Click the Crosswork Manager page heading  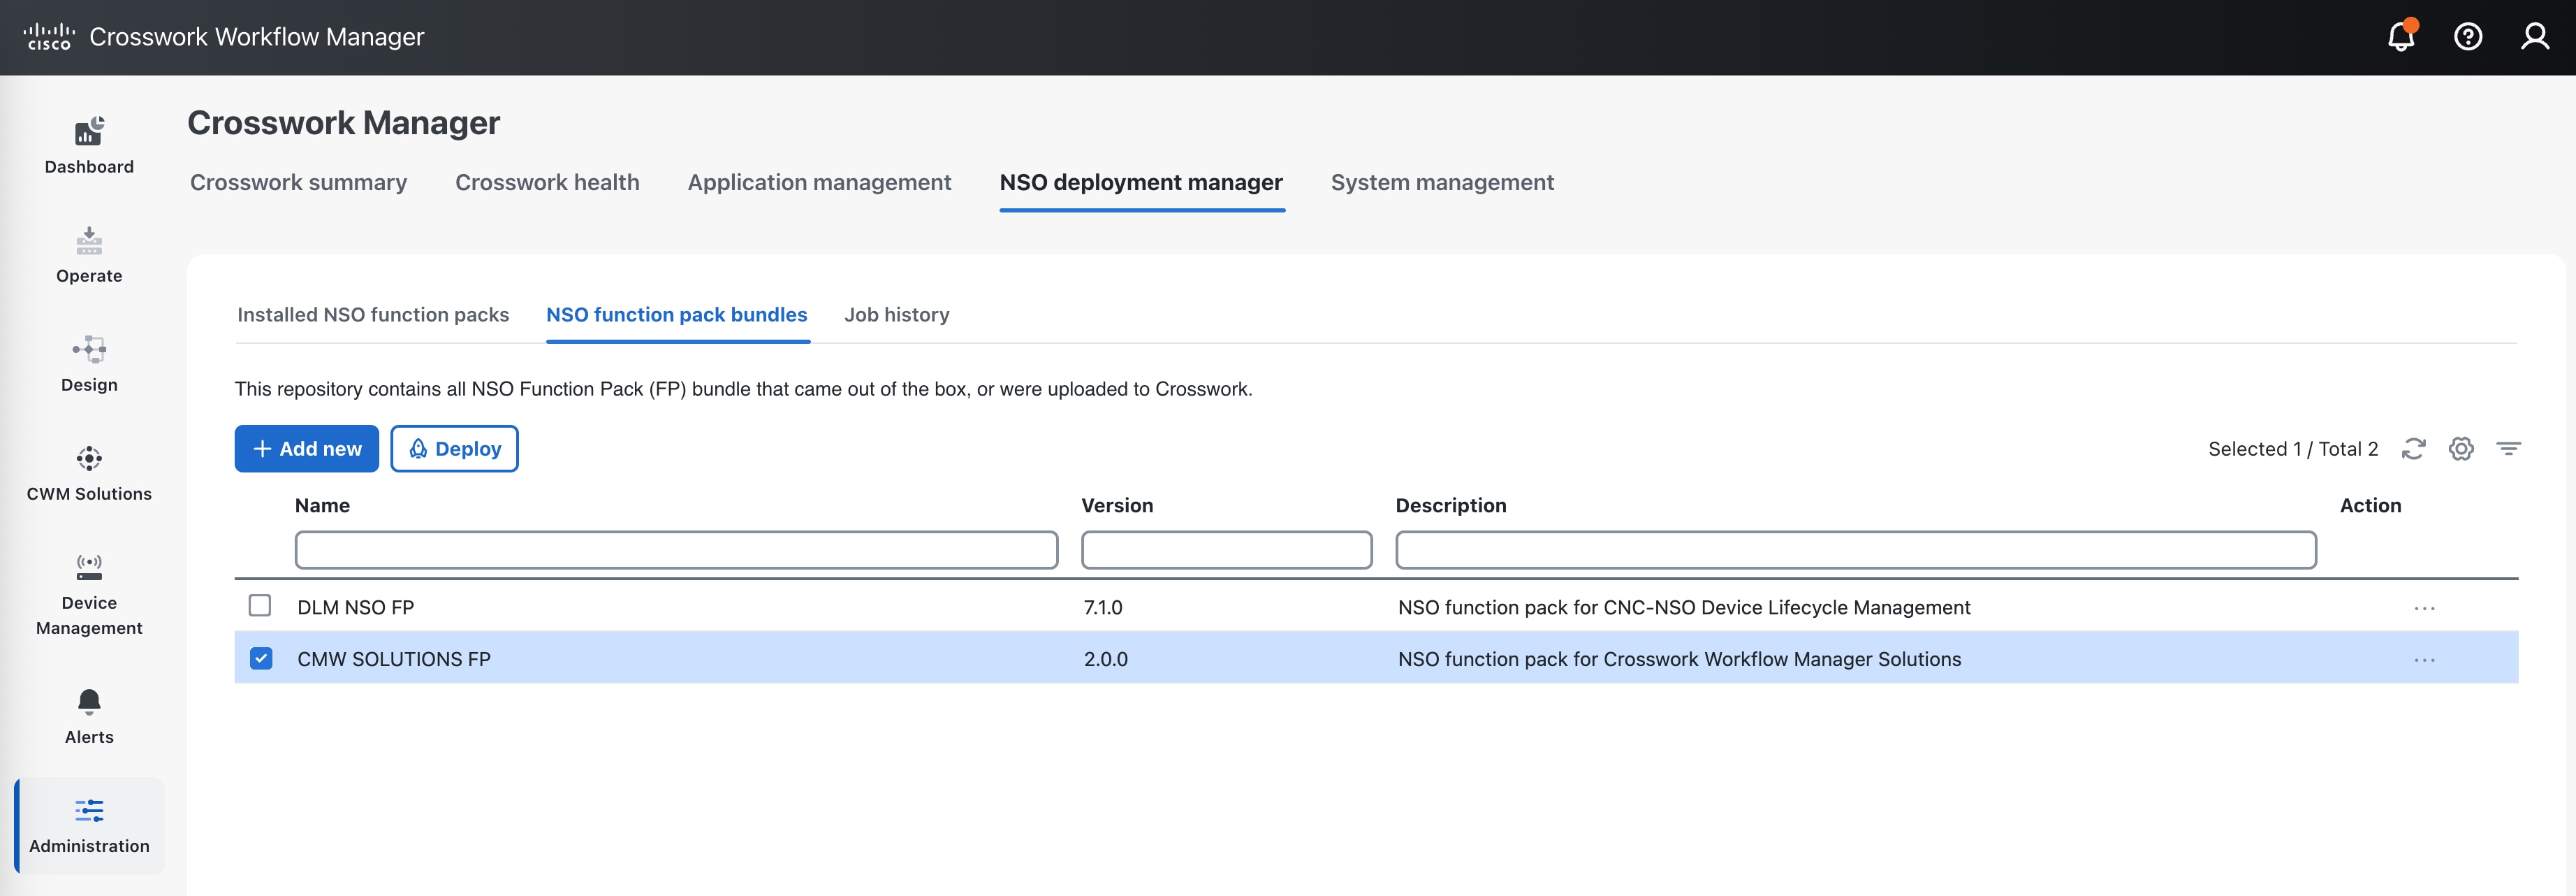tap(343, 122)
